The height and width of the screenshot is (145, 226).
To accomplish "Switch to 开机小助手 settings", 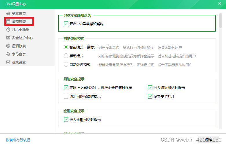I will point(21,30).
